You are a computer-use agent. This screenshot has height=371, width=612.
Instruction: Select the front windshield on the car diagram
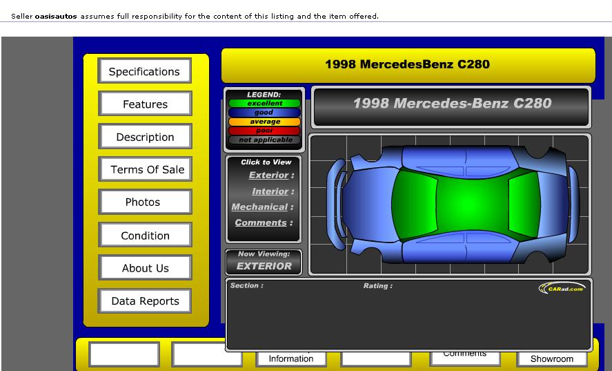click(x=415, y=204)
